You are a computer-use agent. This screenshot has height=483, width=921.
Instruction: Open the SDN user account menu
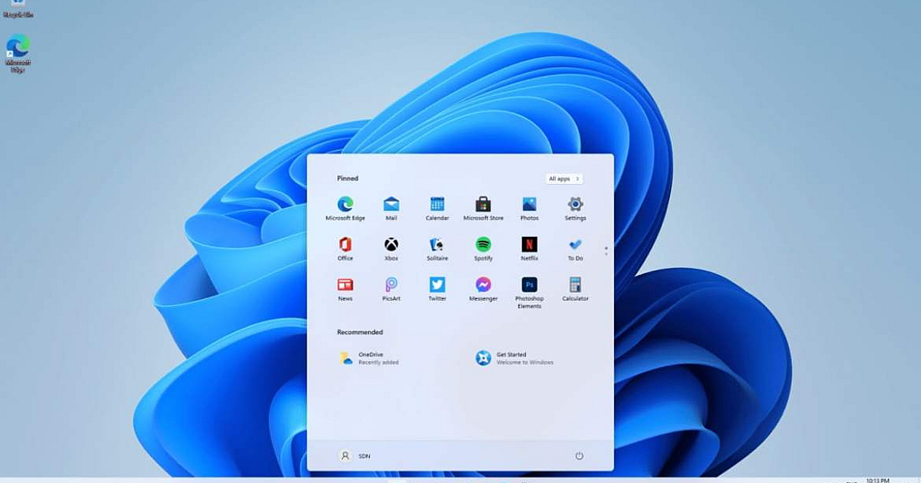coord(355,455)
